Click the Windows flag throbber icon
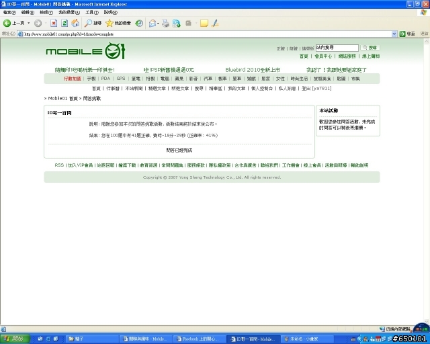Viewport: 430px width, 344px height. (x=424, y=13)
